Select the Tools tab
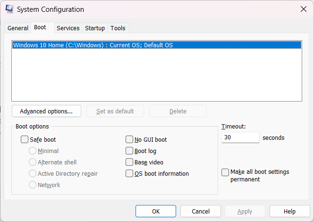Viewport: 314px width, 222px height. [118, 28]
